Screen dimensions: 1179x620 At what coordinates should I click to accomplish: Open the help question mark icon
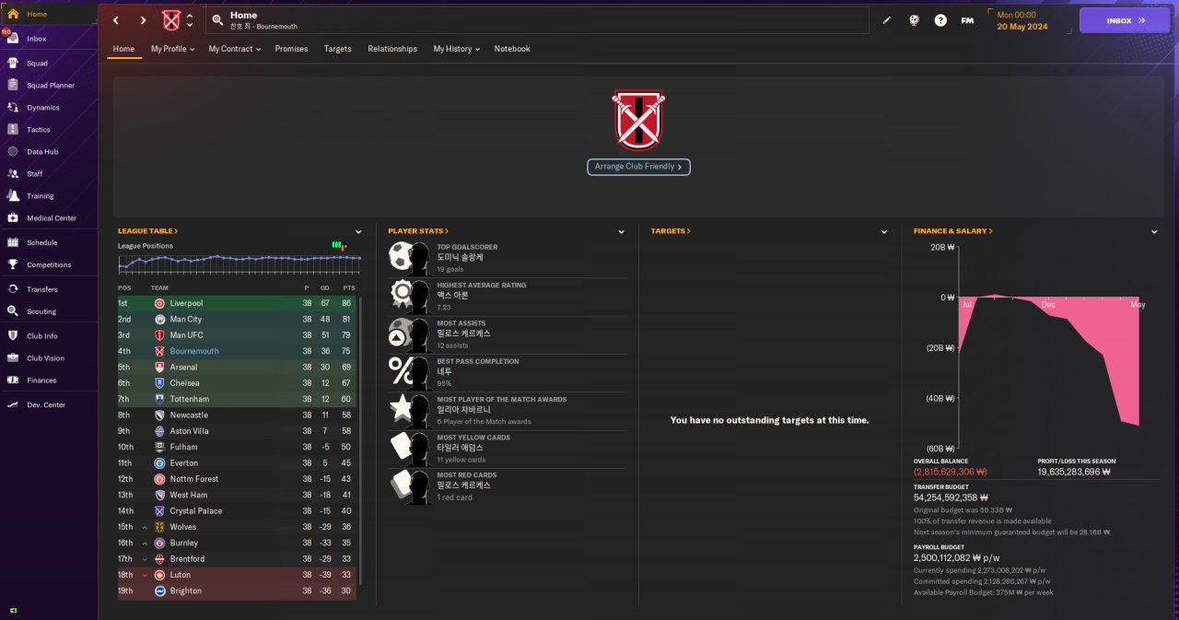[940, 20]
